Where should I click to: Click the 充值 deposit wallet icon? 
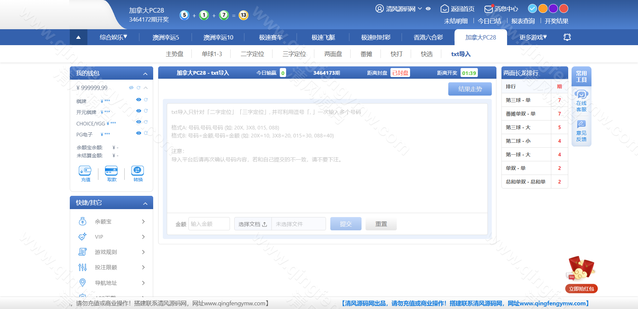[85, 171]
